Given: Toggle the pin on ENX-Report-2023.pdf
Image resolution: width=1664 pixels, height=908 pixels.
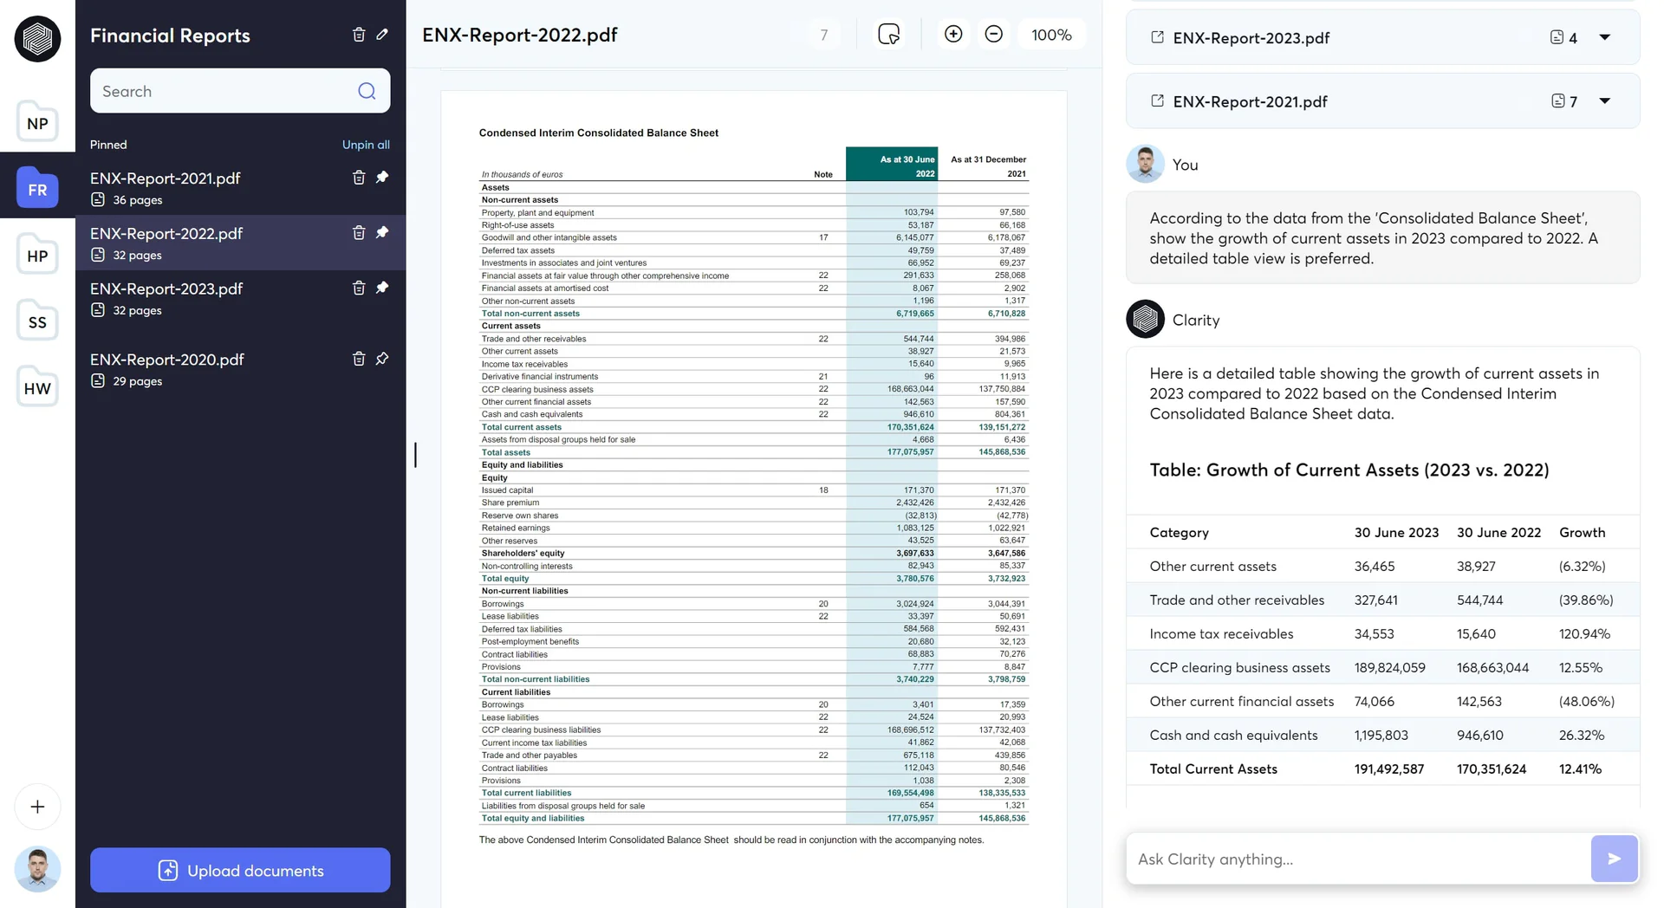Looking at the screenshot, I should pos(382,288).
